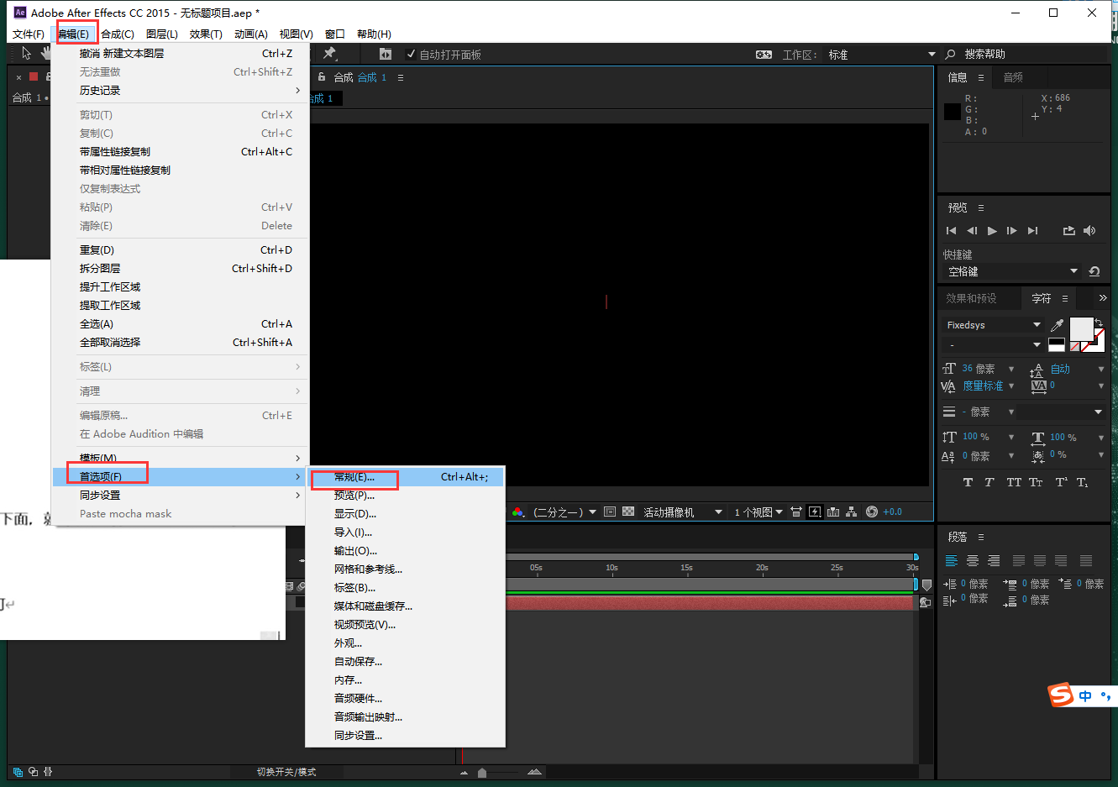
Task: Open the (二分之一) resolution dropdown
Action: (x=564, y=512)
